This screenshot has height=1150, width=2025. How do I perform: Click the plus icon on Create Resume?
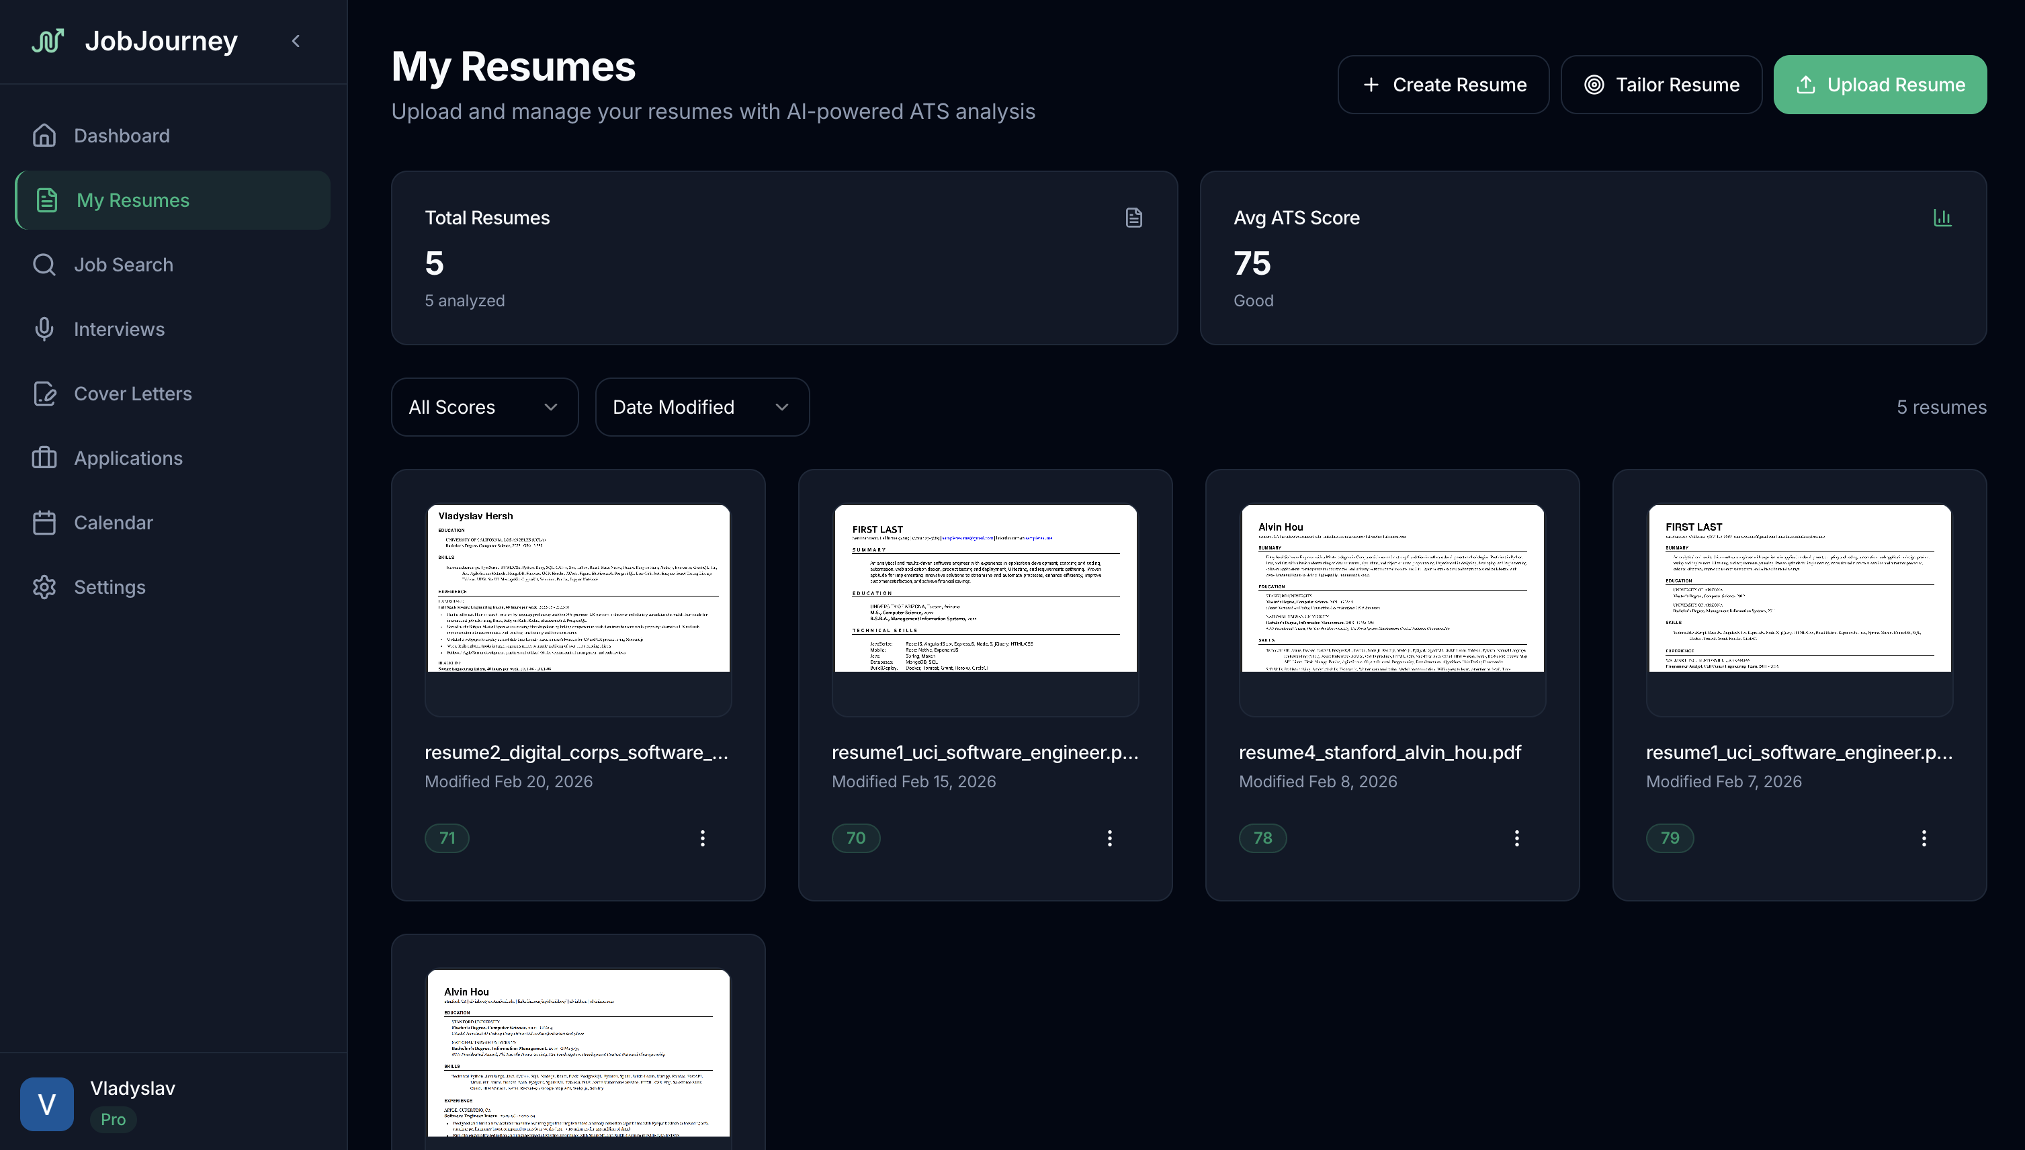point(1371,85)
